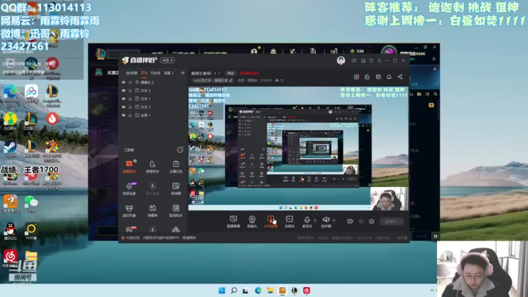This screenshot has height=297, width=528.
Task: Hide the 文本 1 source with eye icon
Action: tap(123, 98)
